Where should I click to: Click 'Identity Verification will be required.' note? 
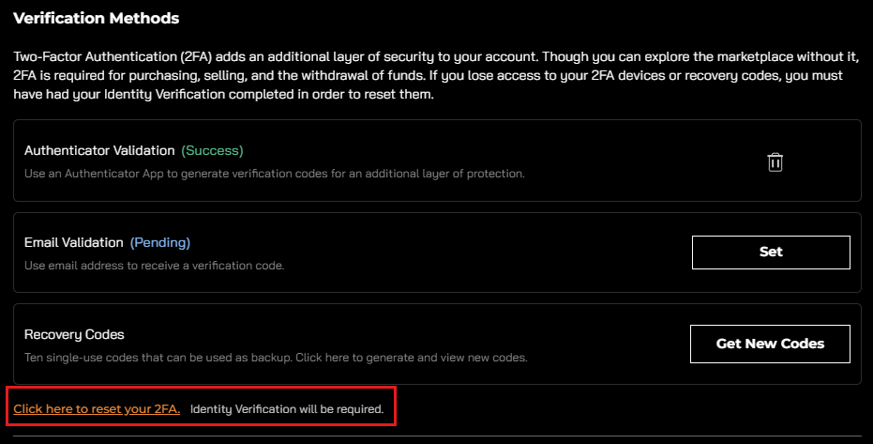click(x=287, y=409)
